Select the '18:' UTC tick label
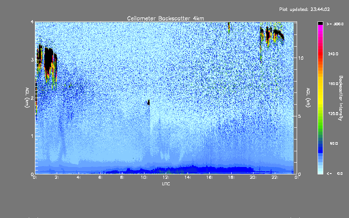 (x=231, y=177)
